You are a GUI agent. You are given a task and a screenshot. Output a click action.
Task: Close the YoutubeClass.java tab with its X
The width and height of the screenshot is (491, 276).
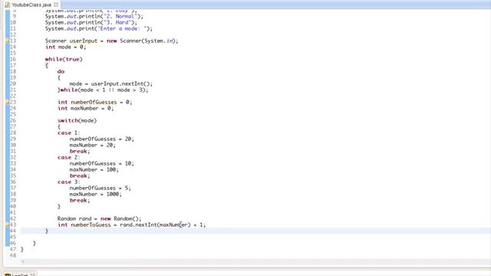56,5
